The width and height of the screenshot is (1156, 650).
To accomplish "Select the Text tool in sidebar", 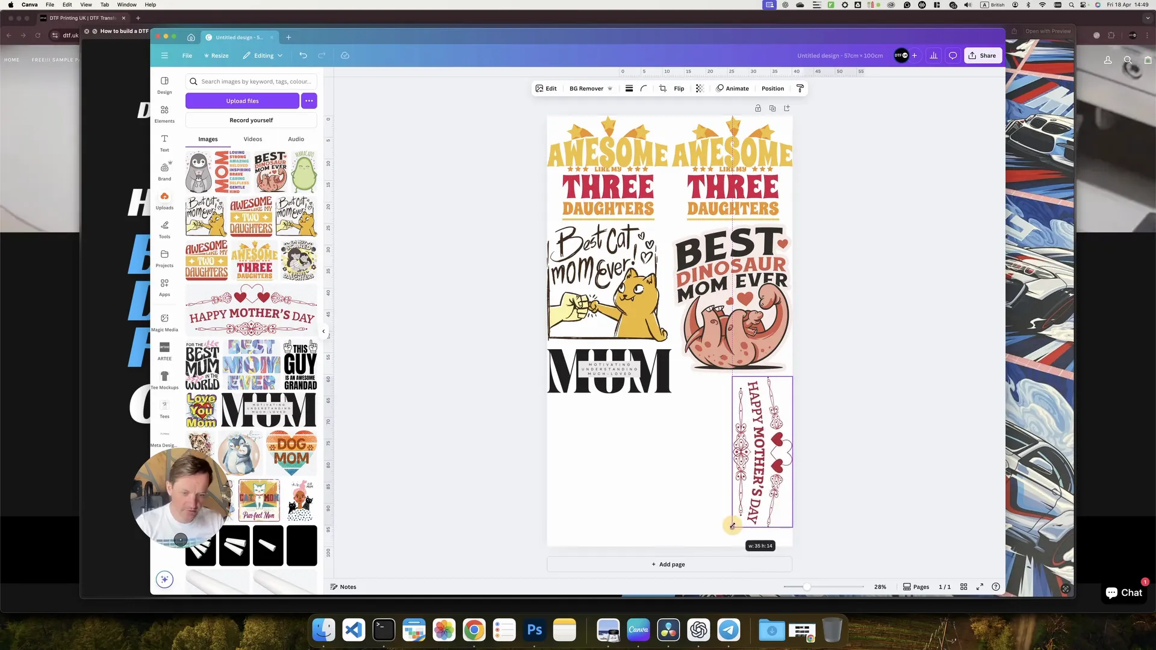I will (x=164, y=143).
